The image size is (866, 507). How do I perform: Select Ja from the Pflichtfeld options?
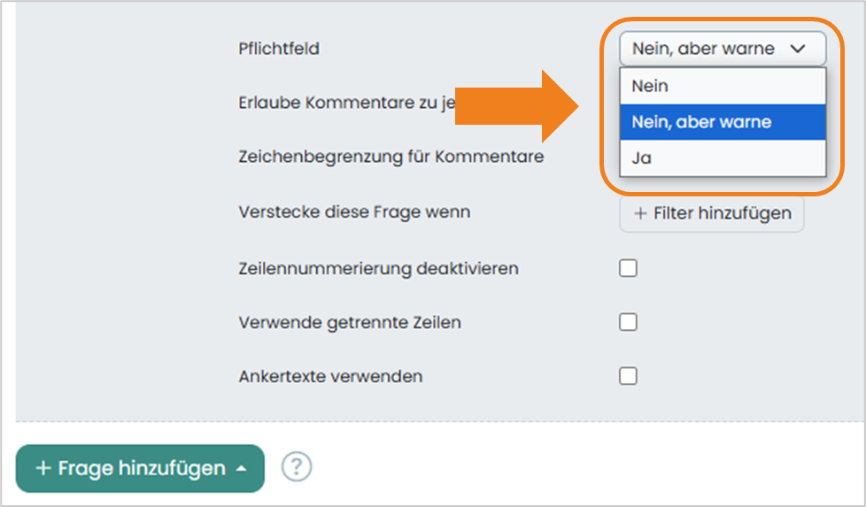723,157
